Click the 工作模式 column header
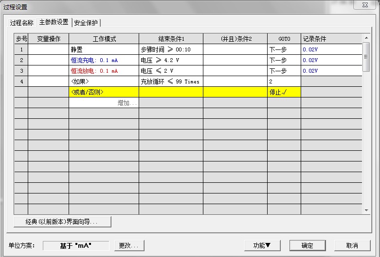The height and width of the screenshot is (257, 380). pyautogui.click(x=104, y=39)
